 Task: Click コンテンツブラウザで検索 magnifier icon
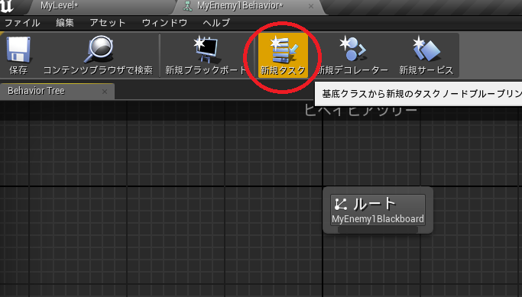click(99, 49)
